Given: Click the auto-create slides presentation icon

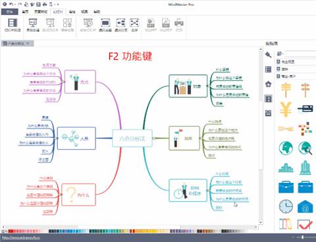Looking at the screenshot, I should point(33,25).
